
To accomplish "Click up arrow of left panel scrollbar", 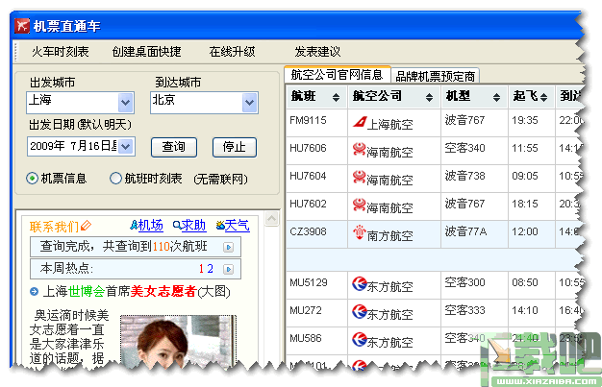I will pos(271,219).
